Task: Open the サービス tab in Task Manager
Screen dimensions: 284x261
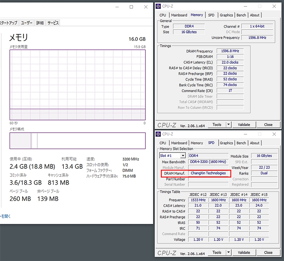Action: tap(53, 23)
